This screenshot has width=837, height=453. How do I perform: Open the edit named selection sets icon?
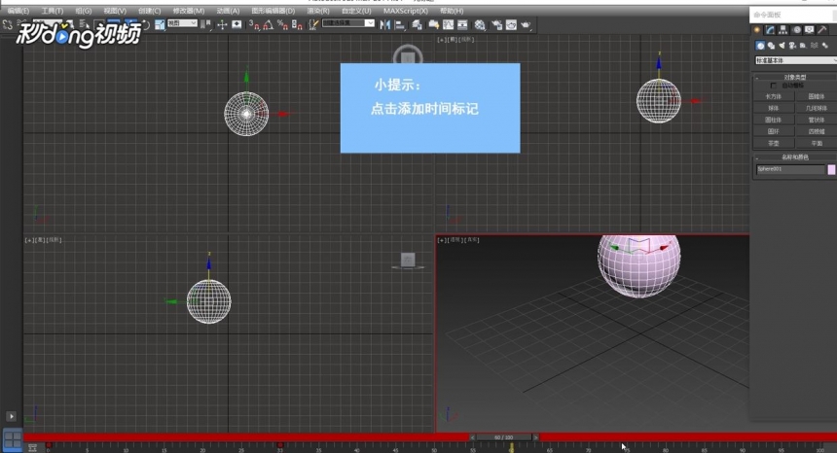[313, 24]
